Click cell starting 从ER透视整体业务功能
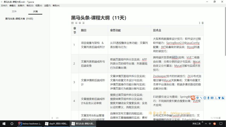This screenshot has width=226, height=127. (129, 45)
